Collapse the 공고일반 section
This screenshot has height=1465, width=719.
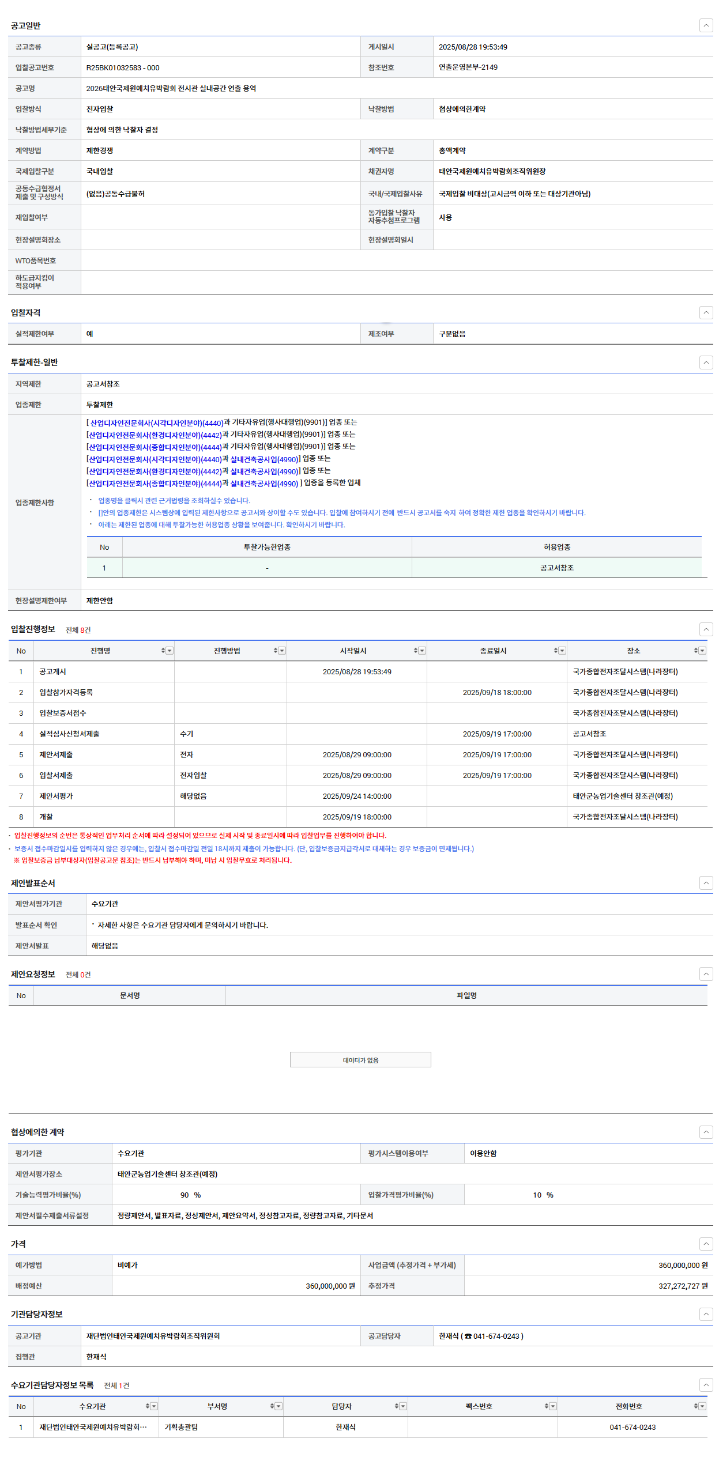[x=706, y=25]
